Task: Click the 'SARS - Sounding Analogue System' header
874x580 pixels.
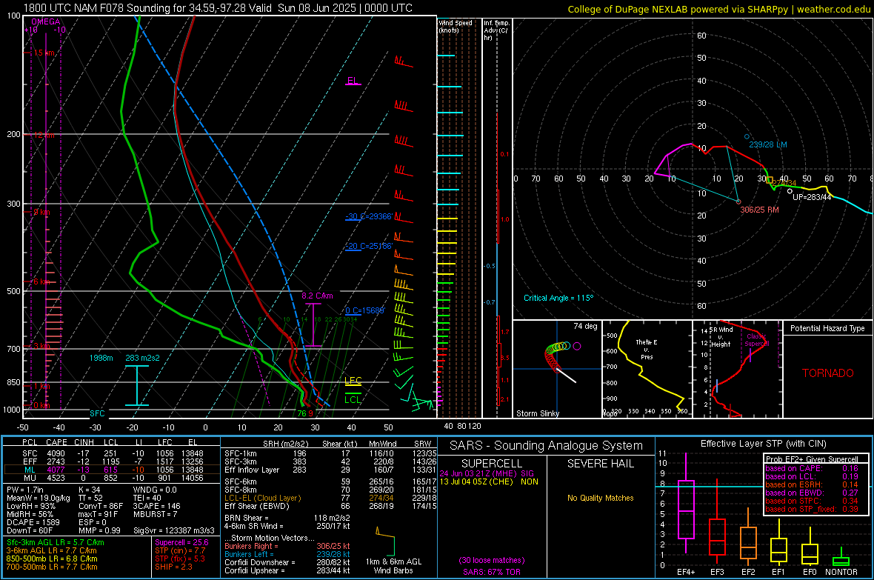Action: point(547,446)
